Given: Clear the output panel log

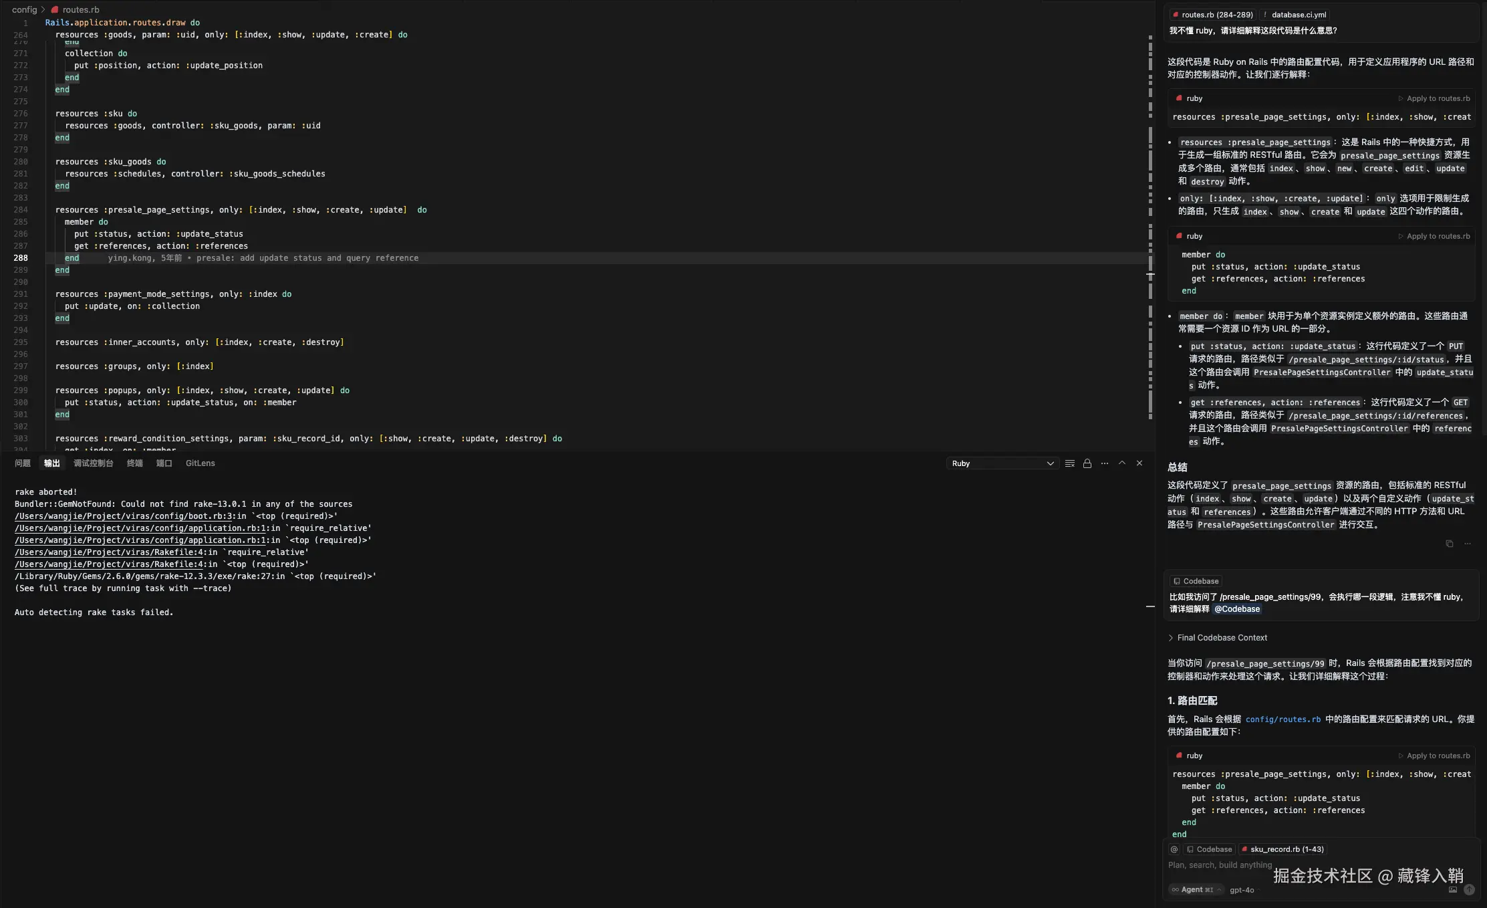Looking at the screenshot, I should point(1069,463).
